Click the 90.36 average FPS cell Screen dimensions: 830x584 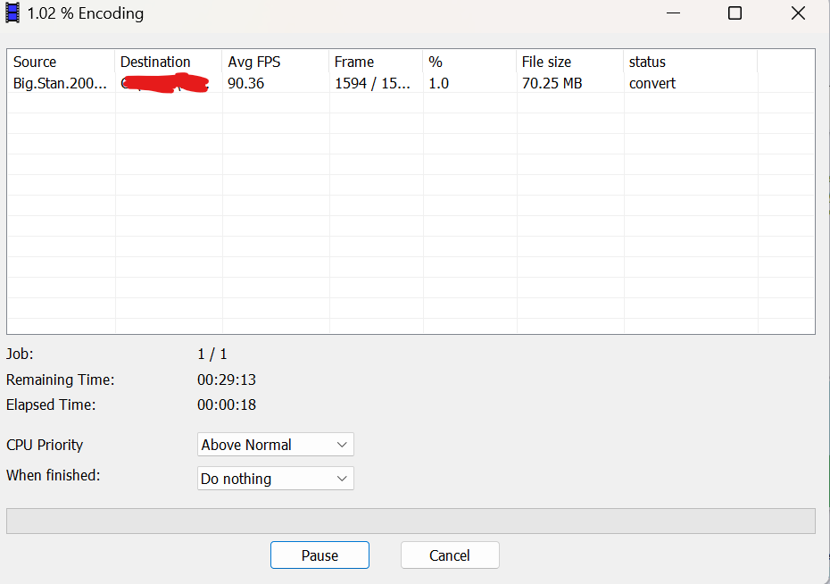pyautogui.click(x=246, y=83)
